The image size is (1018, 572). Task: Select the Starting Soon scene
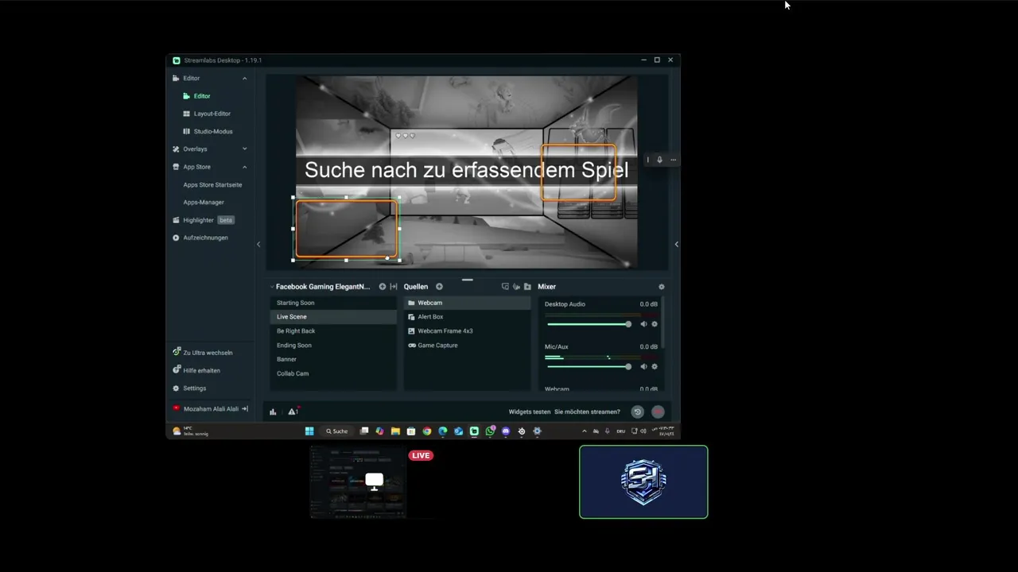[332, 303]
